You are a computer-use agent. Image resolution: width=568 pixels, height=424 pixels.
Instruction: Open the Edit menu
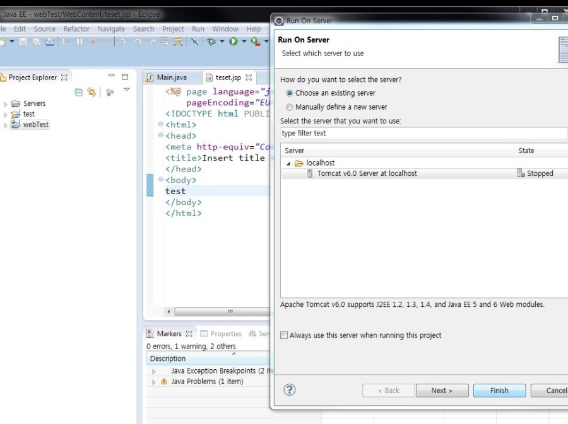[20, 29]
